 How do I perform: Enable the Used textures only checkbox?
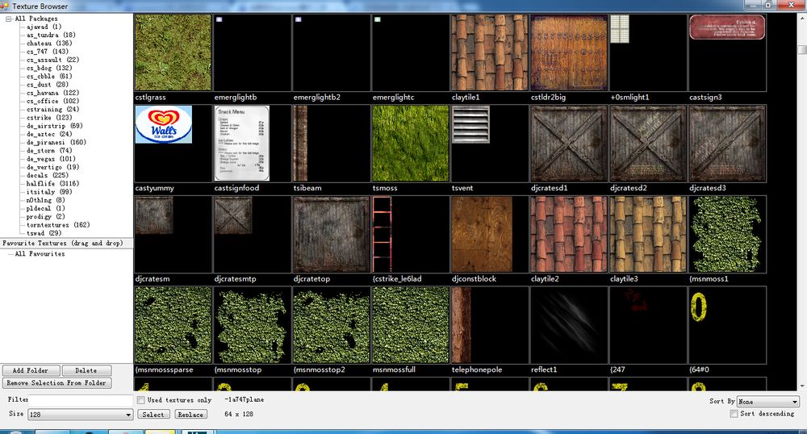(141, 400)
